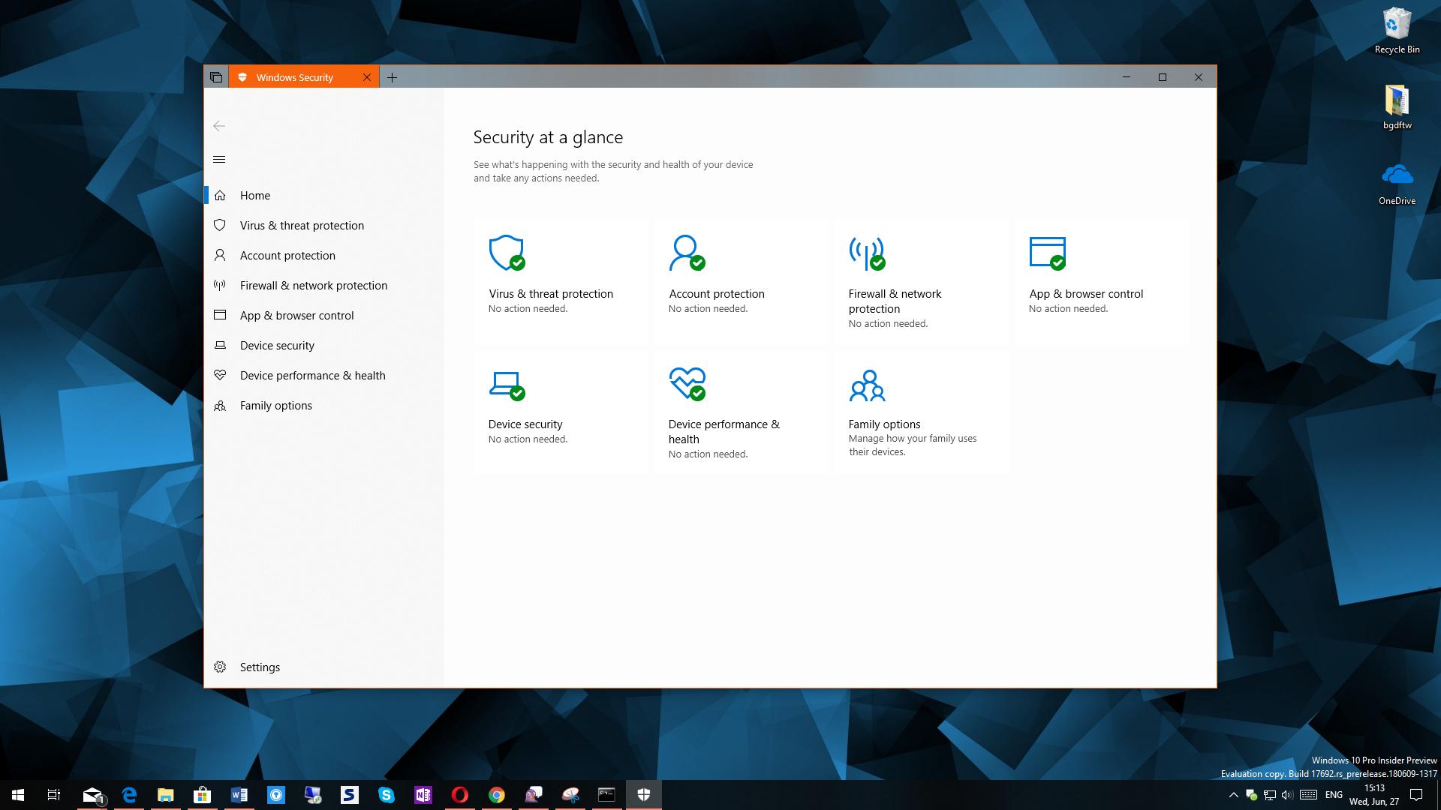Viewport: 1441px width, 810px height.
Task: Open the Virus & threat protection tile
Action: coord(561,281)
